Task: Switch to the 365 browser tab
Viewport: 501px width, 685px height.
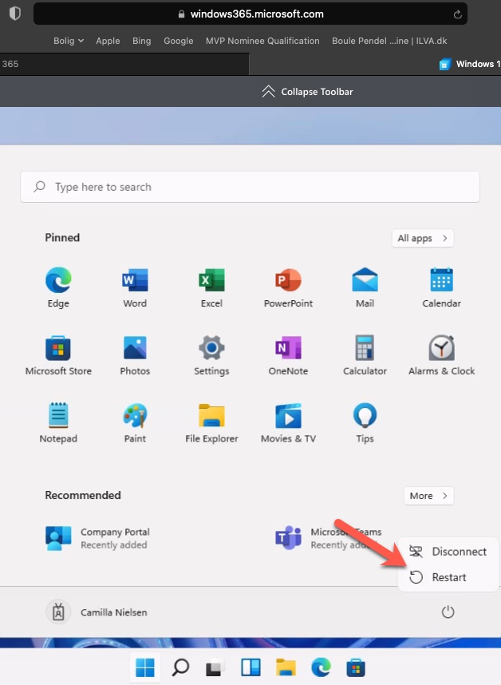Action: pos(124,64)
